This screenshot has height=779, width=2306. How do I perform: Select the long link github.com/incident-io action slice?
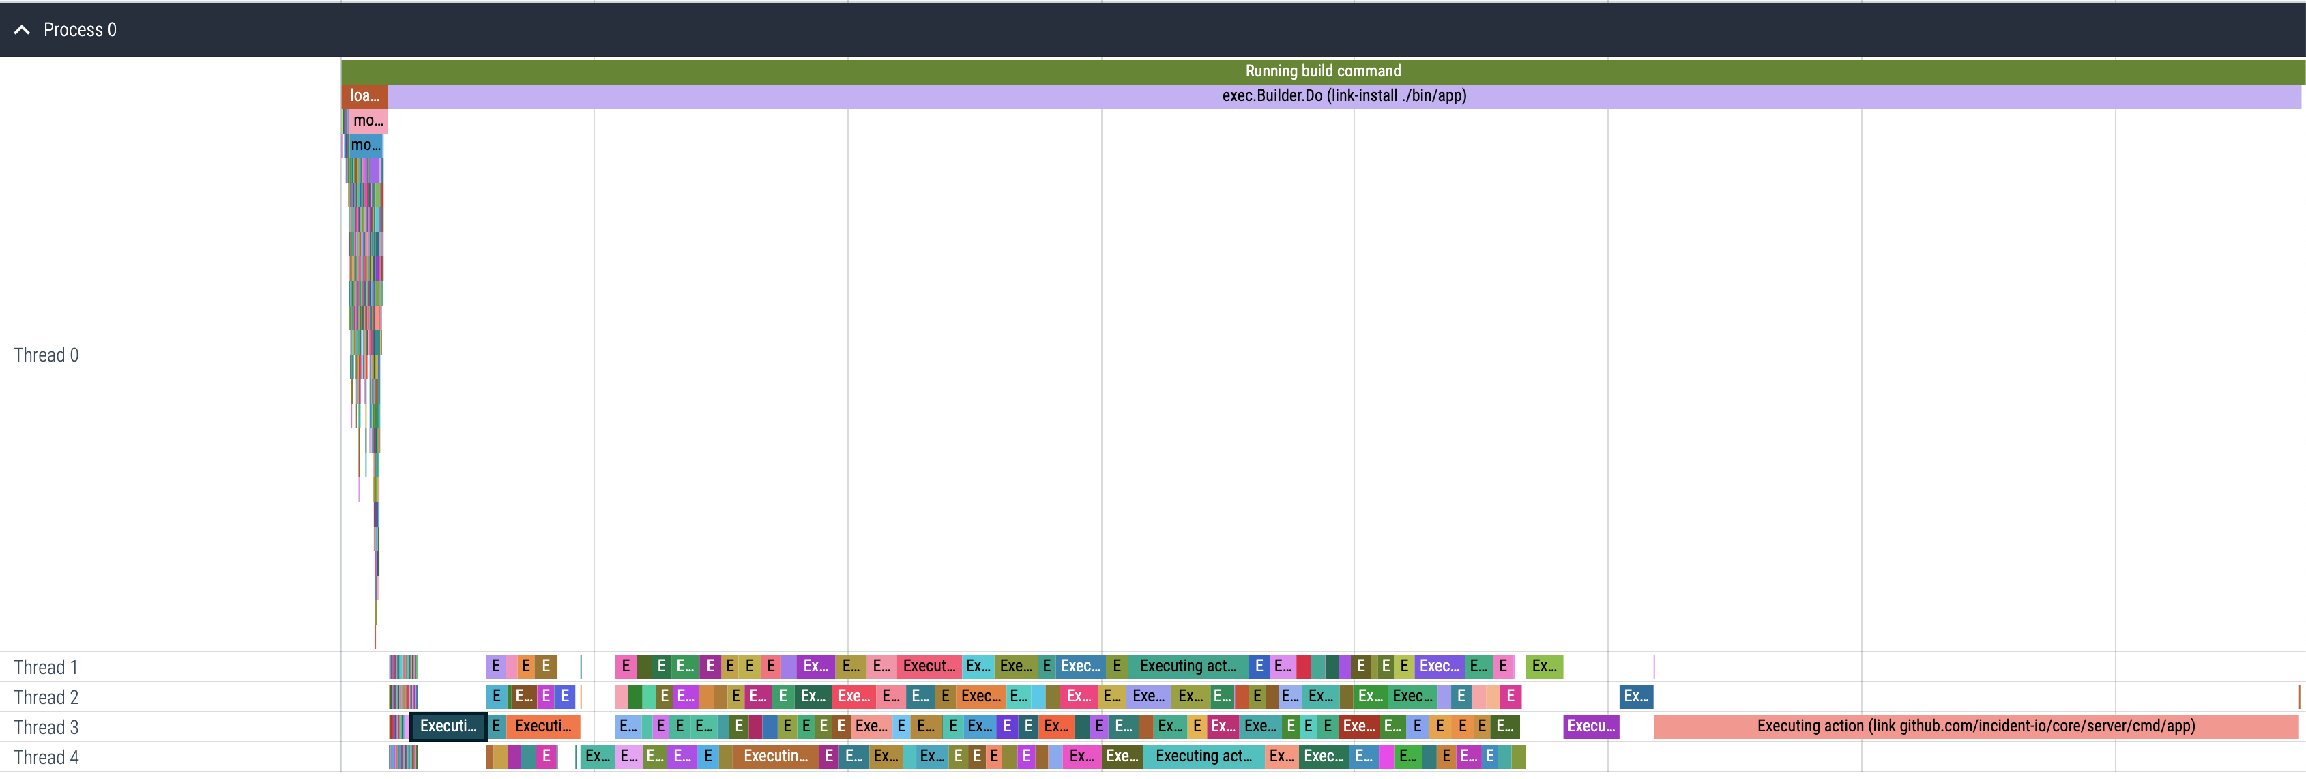pos(1976,726)
